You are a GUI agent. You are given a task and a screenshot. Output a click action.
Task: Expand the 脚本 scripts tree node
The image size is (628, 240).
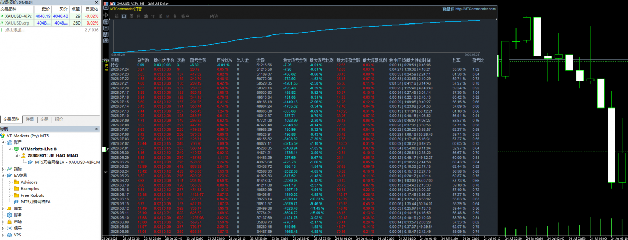[x=4, y=208]
